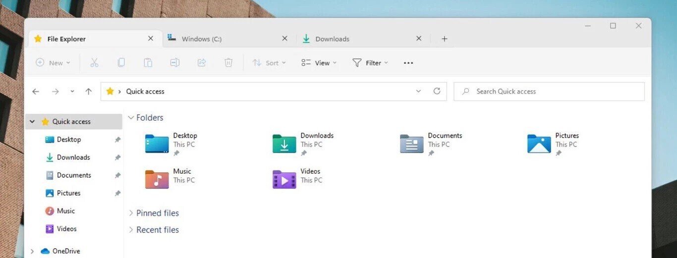Open the see more ellipsis menu
The height and width of the screenshot is (258, 677).
point(408,63)
